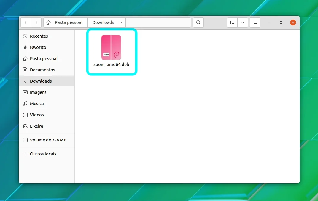Switch to list view icon
This screenshot has height=201, width=318.
pos(232,22)
